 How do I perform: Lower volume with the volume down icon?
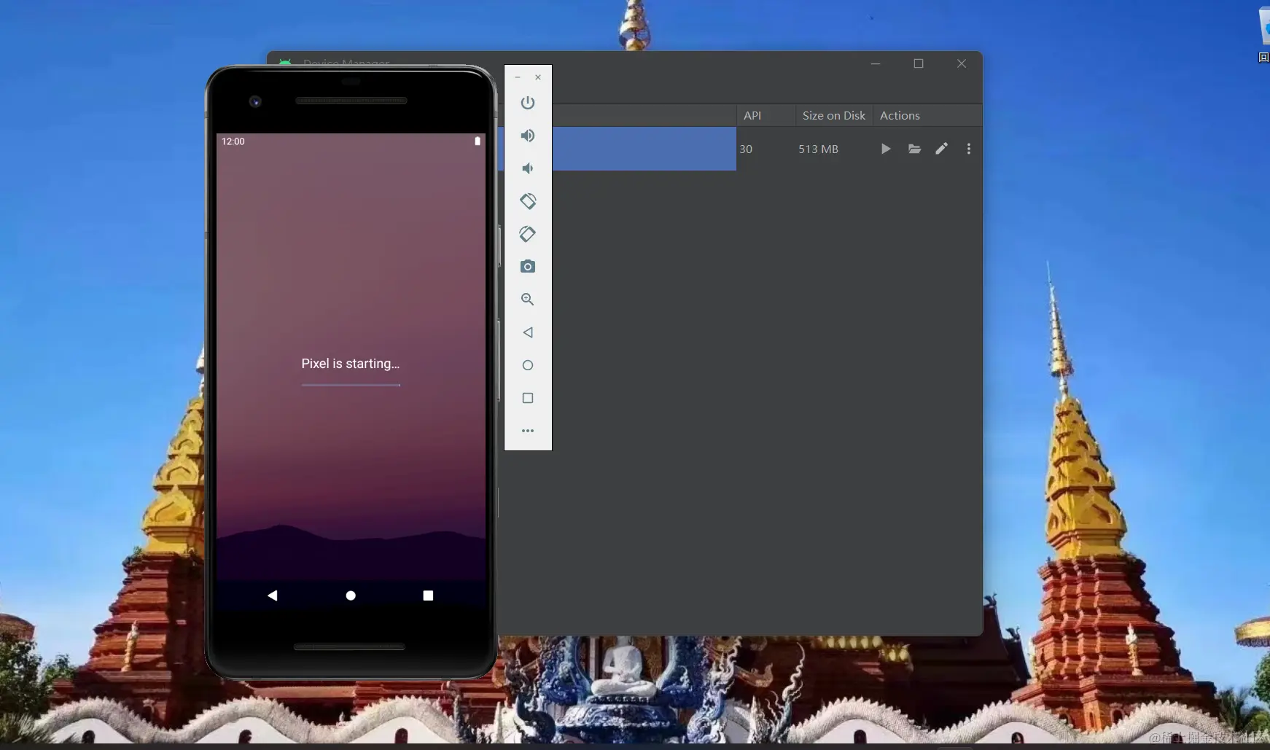click(528, 168)
